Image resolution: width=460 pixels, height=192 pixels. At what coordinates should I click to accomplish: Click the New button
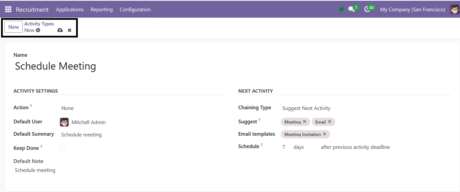click(14, 27)
